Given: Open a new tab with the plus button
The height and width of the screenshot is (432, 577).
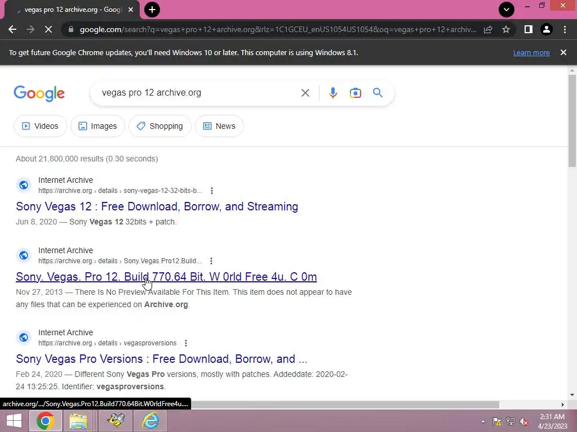Looking at the screenshot, I should 152,10.
